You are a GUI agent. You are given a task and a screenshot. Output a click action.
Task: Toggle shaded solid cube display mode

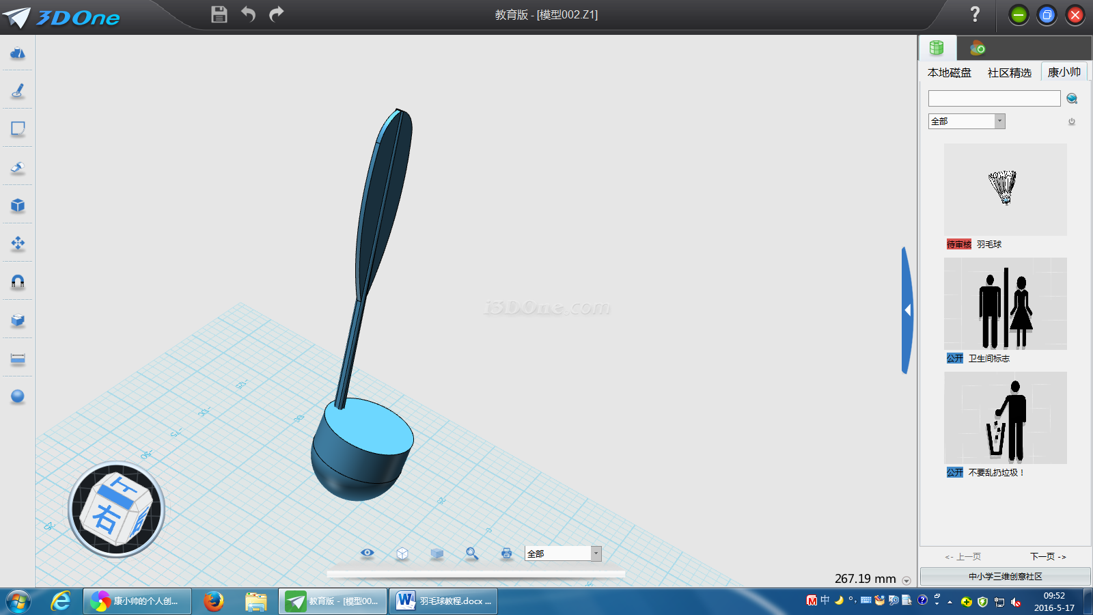coord(437,553)
